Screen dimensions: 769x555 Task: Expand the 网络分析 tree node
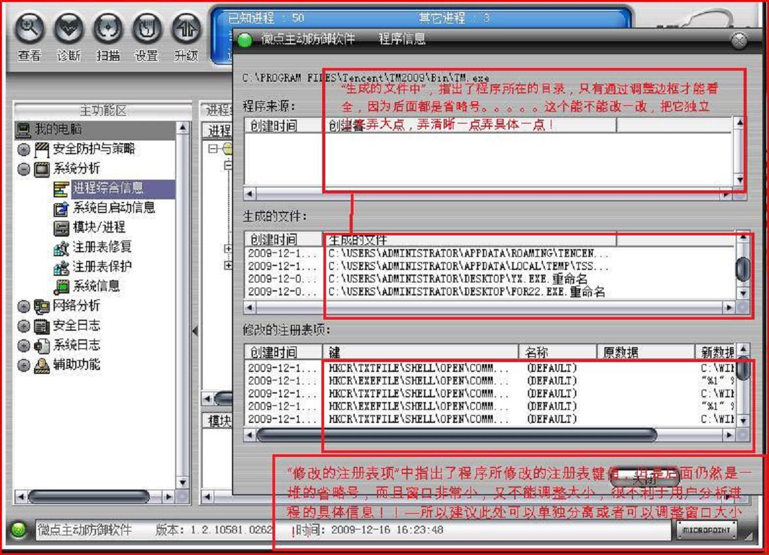24,307
